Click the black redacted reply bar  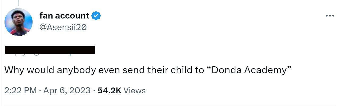tap(50, 50)
